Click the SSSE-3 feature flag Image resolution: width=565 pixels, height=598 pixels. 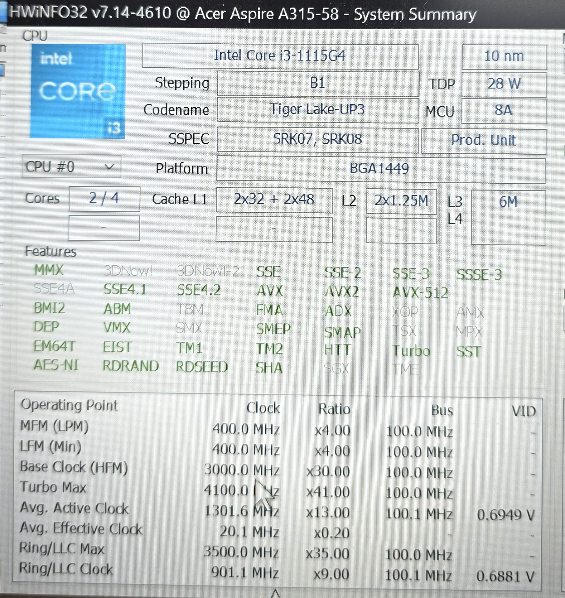click(479, 275)
